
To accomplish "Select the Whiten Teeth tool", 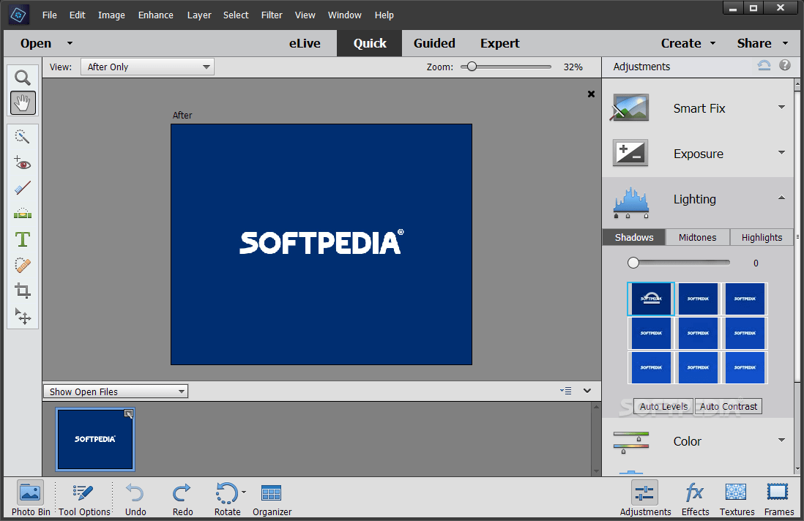I will [x=23, y=188].
